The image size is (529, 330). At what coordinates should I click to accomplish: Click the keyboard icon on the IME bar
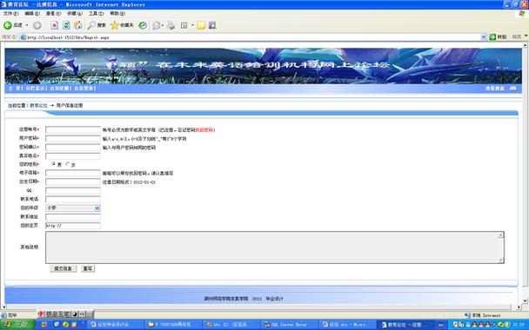89,314
